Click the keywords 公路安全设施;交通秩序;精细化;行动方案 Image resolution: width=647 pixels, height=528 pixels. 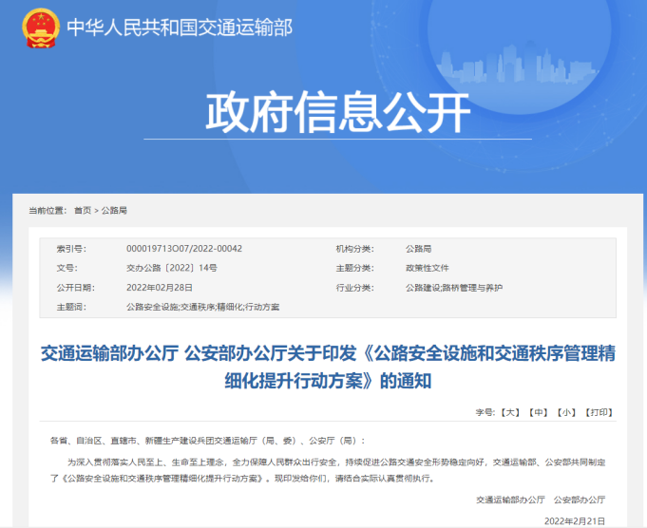click(x=202, y=307)
